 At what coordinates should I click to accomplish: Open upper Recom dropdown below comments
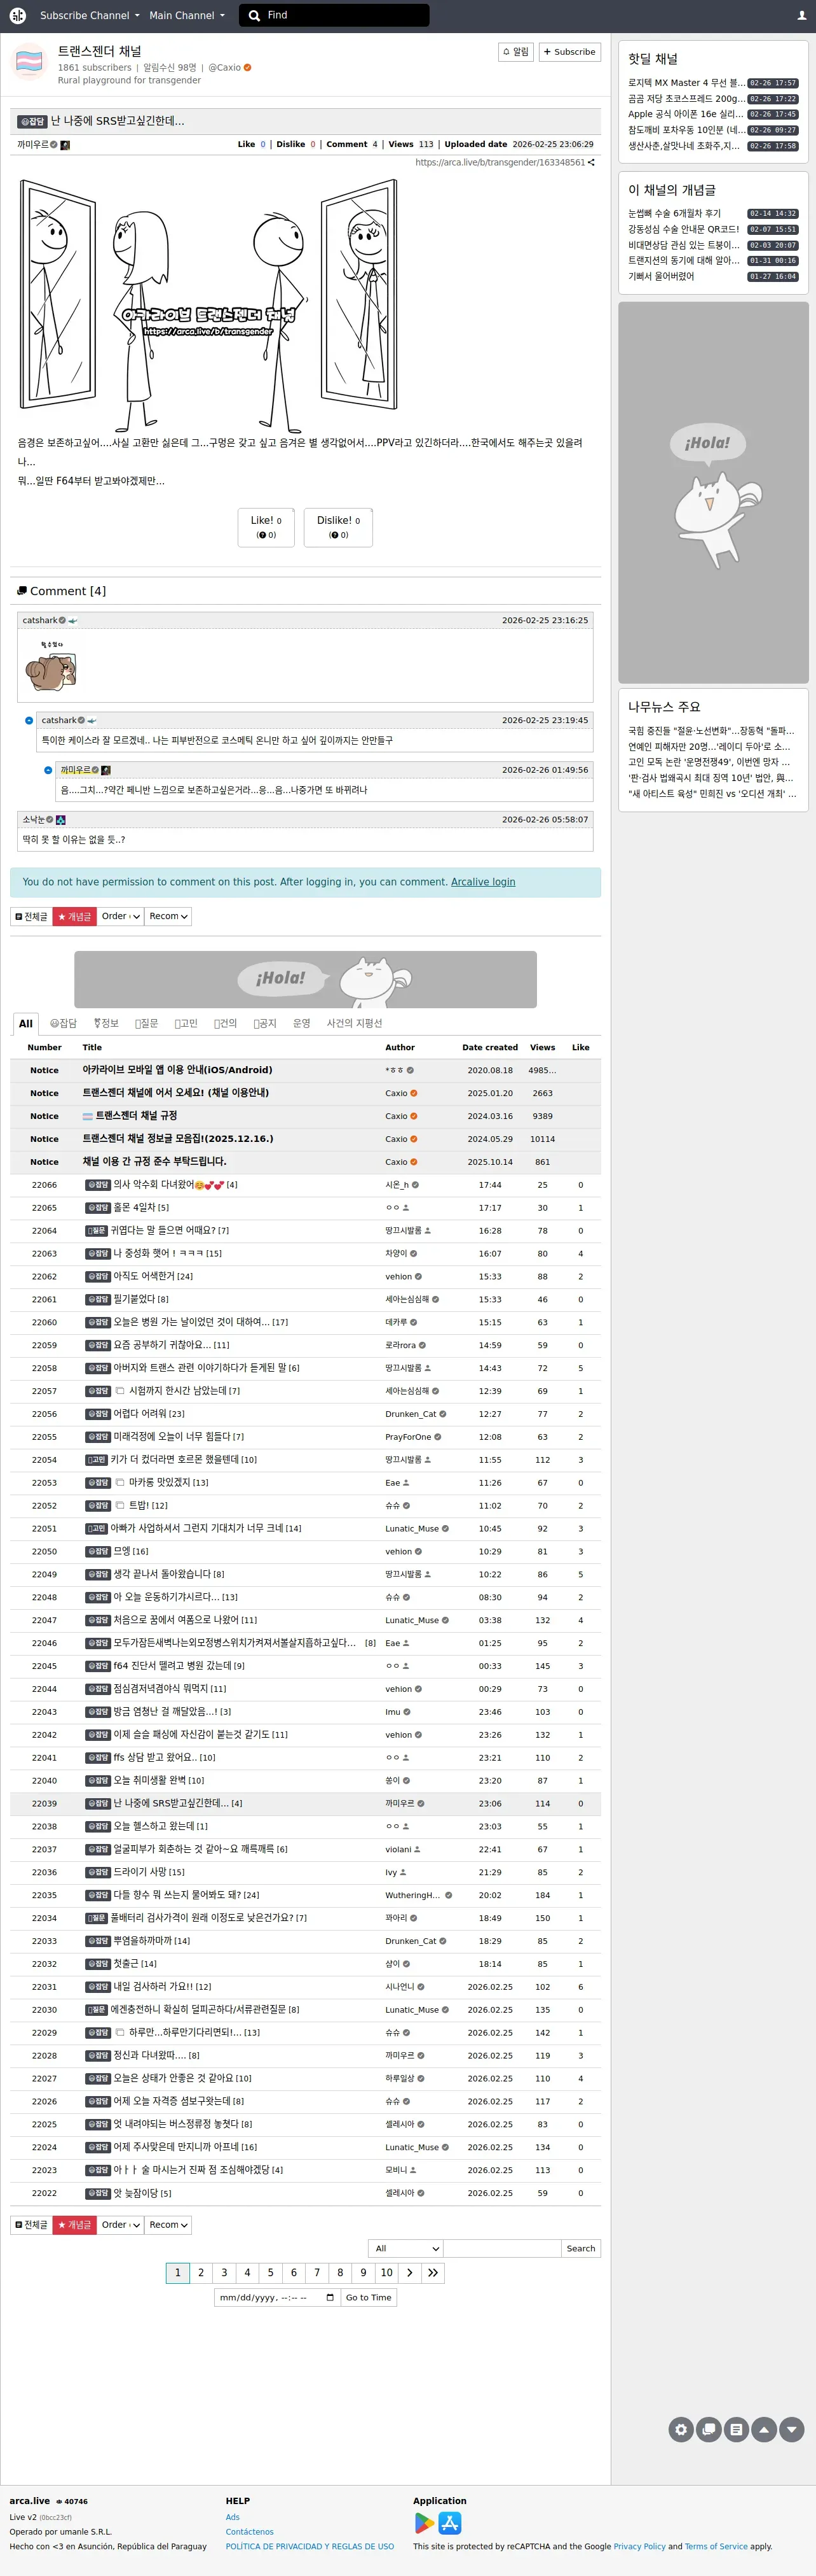coord(168,916)
